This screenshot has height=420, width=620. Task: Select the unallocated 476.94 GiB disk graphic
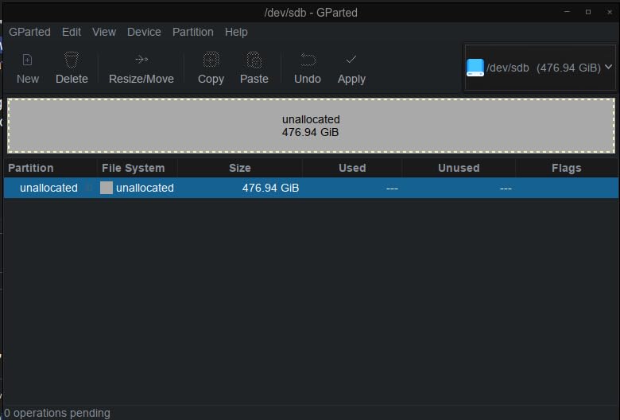[x=311, y=126]
